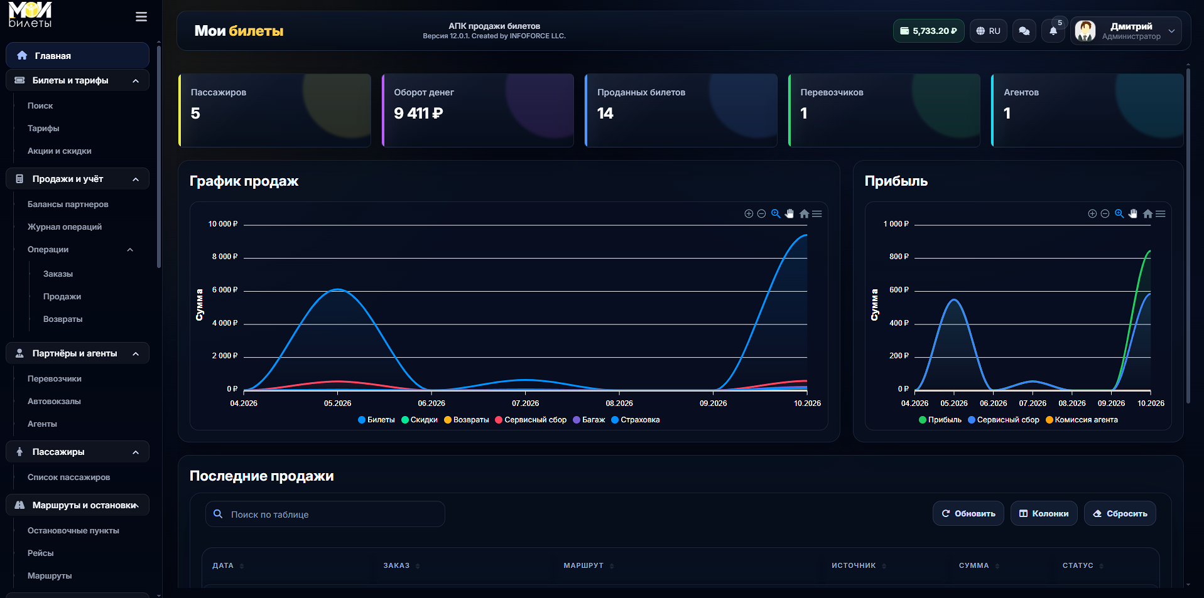The width and height of the screenshot is (1204, 598).
Task: Select magnifier zoom tool on Прибыль chart
Action: tap(1119, 214)
